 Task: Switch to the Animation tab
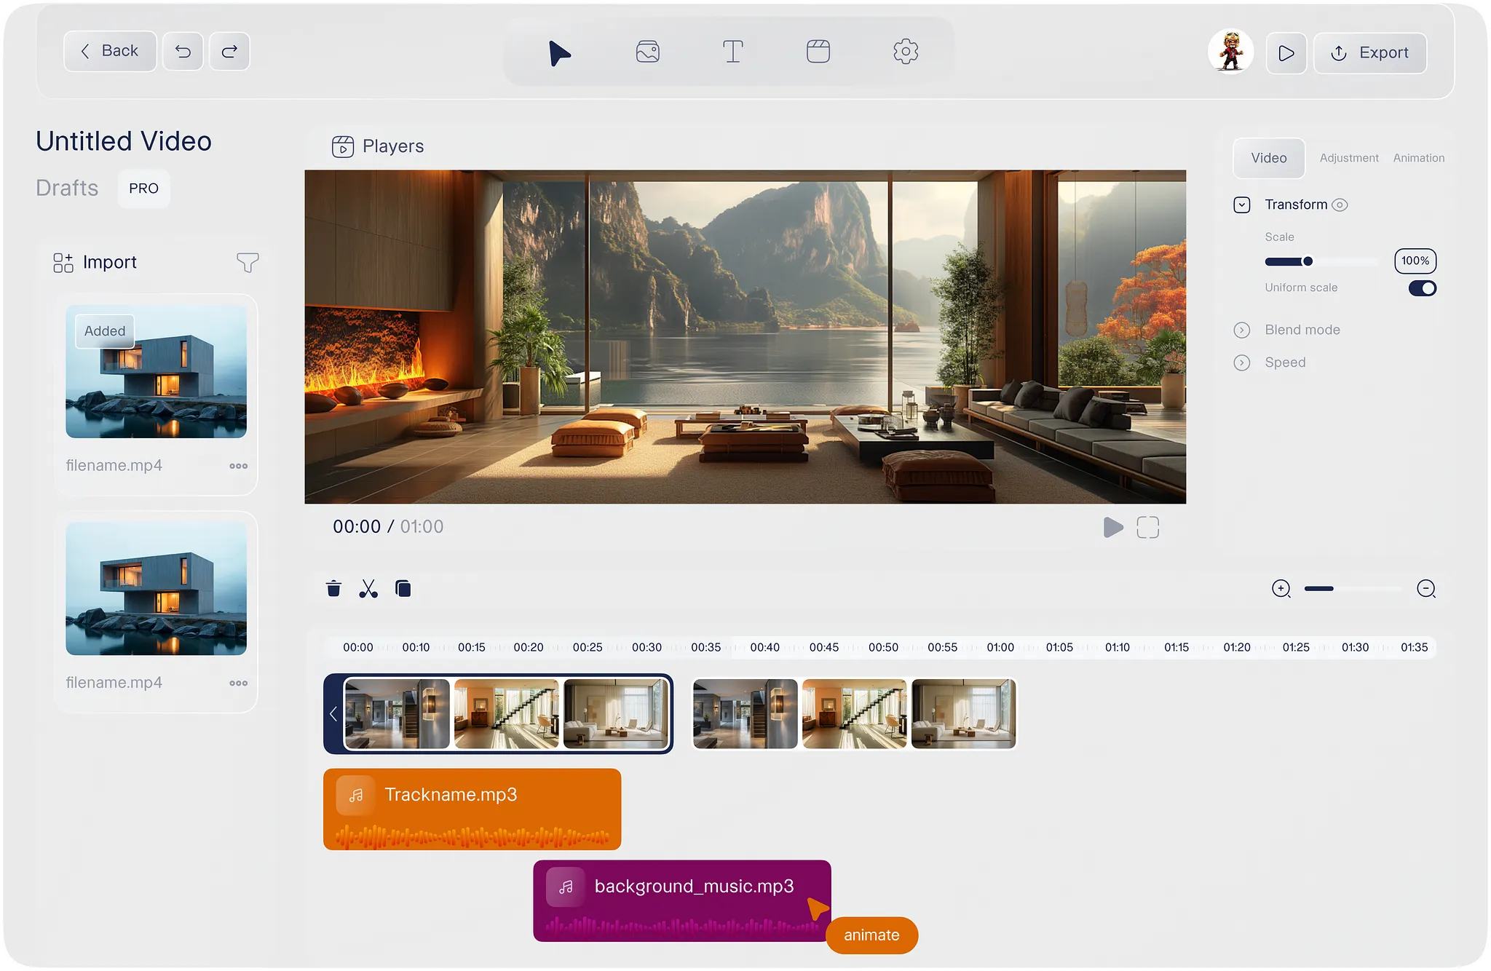[x=1418, y=158]
